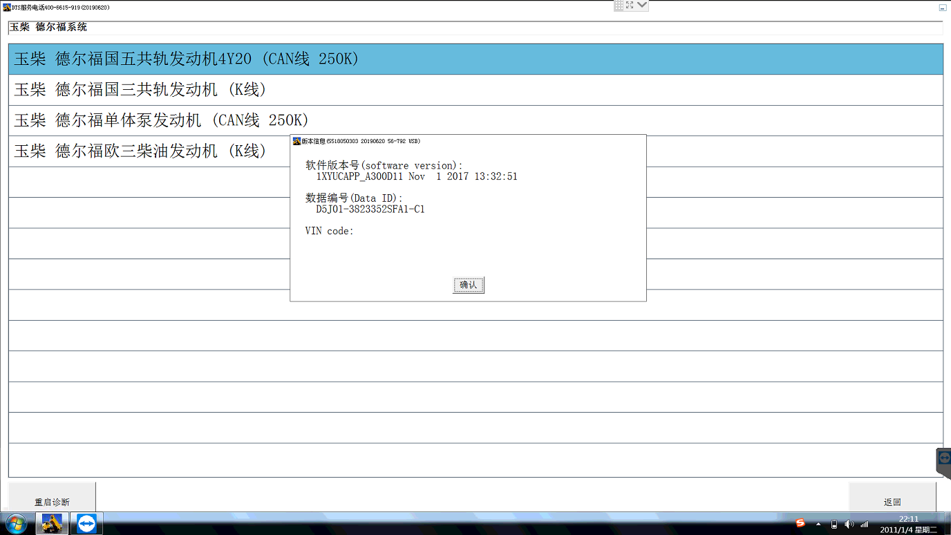The width and height of the screenshot is (951, 535).
Task: Click the 玉柴 德尔福系统 header field
Action: 475,28
